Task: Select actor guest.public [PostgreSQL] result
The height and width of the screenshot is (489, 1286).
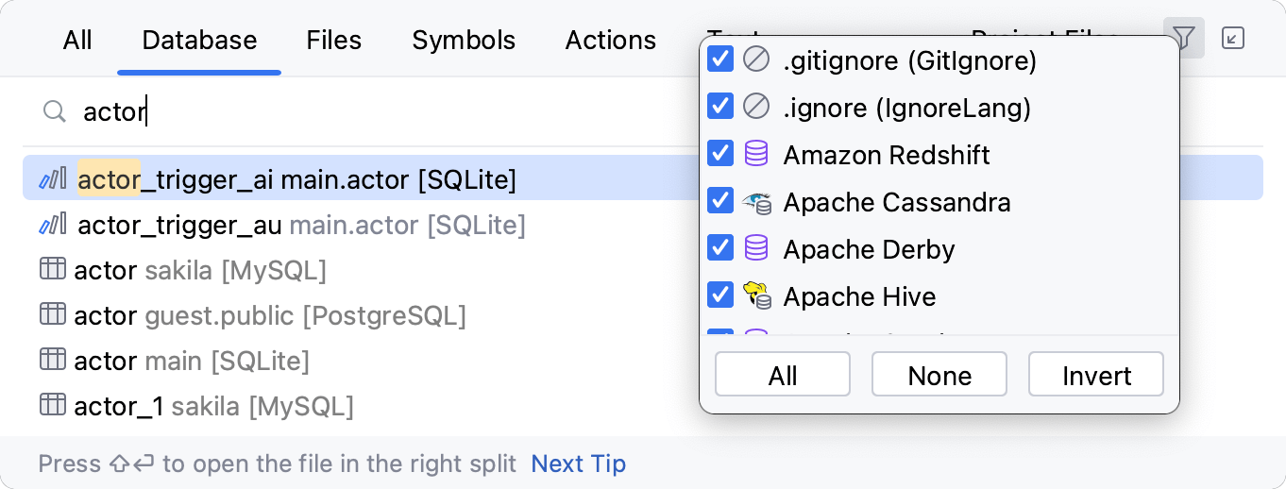Action: pyautogui.click(x=270, y=315)
